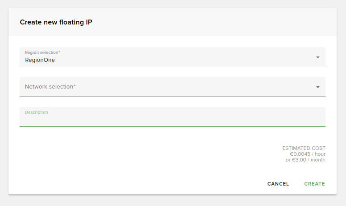Select the RegionOne value text
The width and height of the screenshot is (346, 206).
coord(40,60)
